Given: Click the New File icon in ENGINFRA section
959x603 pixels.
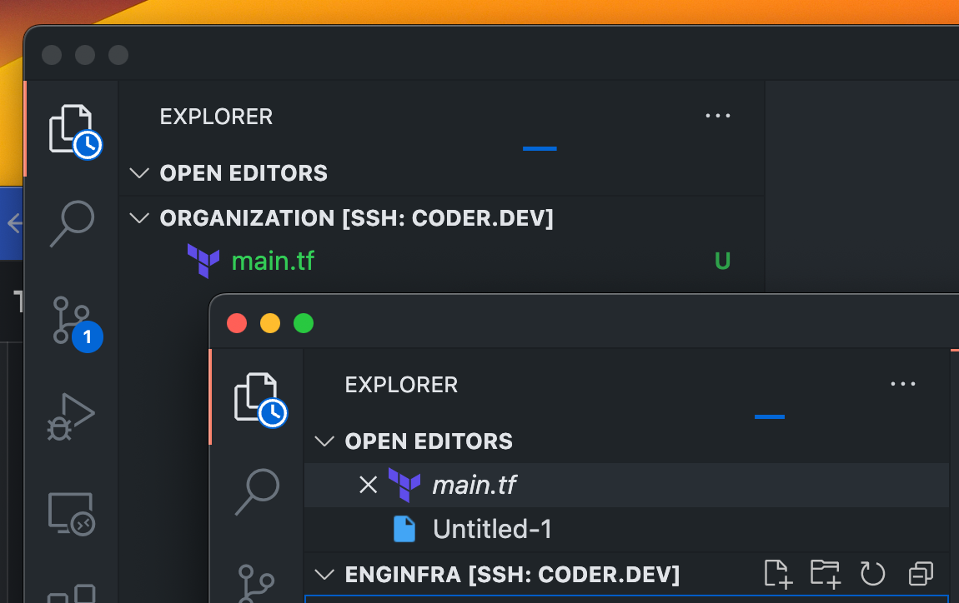Looking at the screenshot, I should 777,573.
